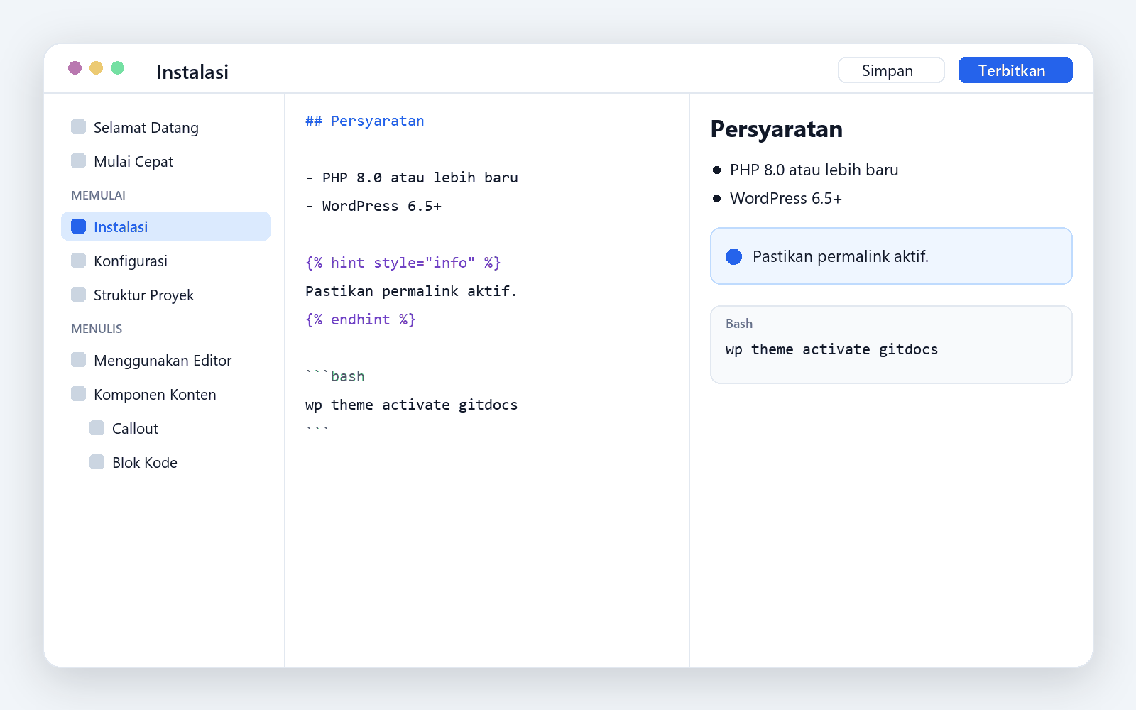Click the page icon beside Struktur Proyek
The width and height of the screenshot is (1136, 710).
(79, 295)
